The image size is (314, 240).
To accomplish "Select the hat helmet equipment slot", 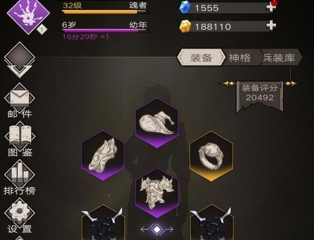I will click(x=157, y=123).
